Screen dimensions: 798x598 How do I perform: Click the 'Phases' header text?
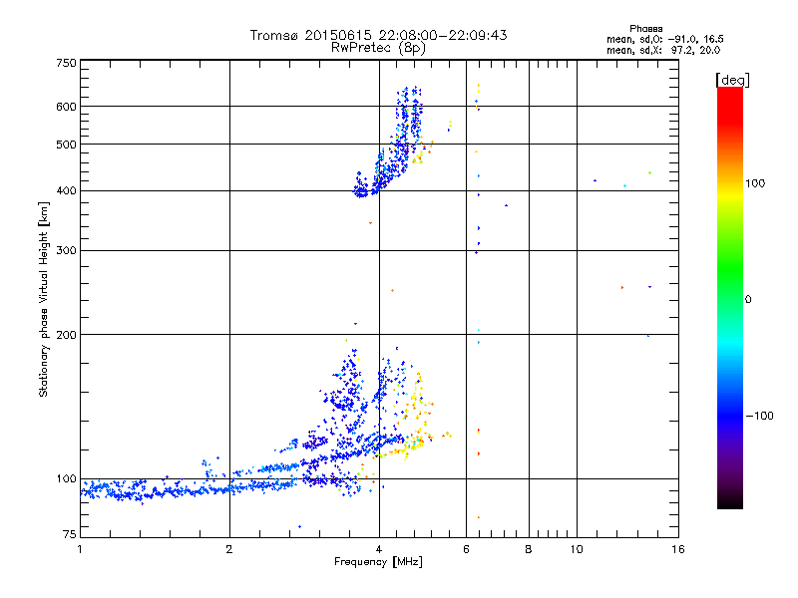(x=645, y=29)
